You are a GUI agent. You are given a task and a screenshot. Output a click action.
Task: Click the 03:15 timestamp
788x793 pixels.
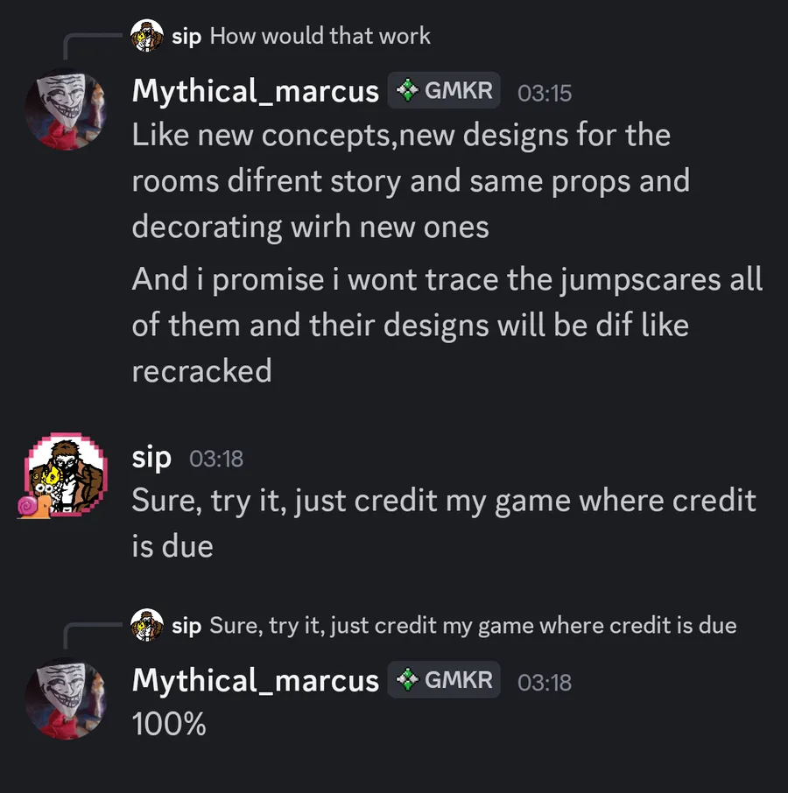(545, 94)
